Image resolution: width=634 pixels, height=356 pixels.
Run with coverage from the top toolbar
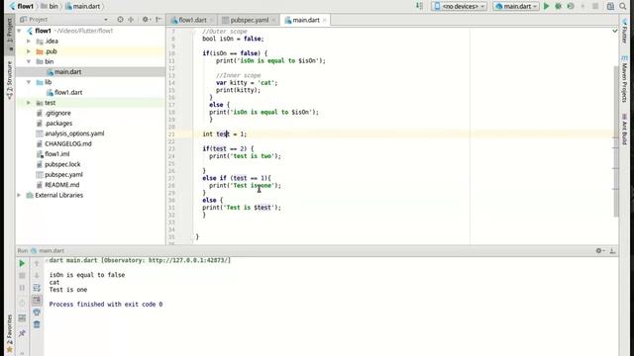tap(571, 6)
